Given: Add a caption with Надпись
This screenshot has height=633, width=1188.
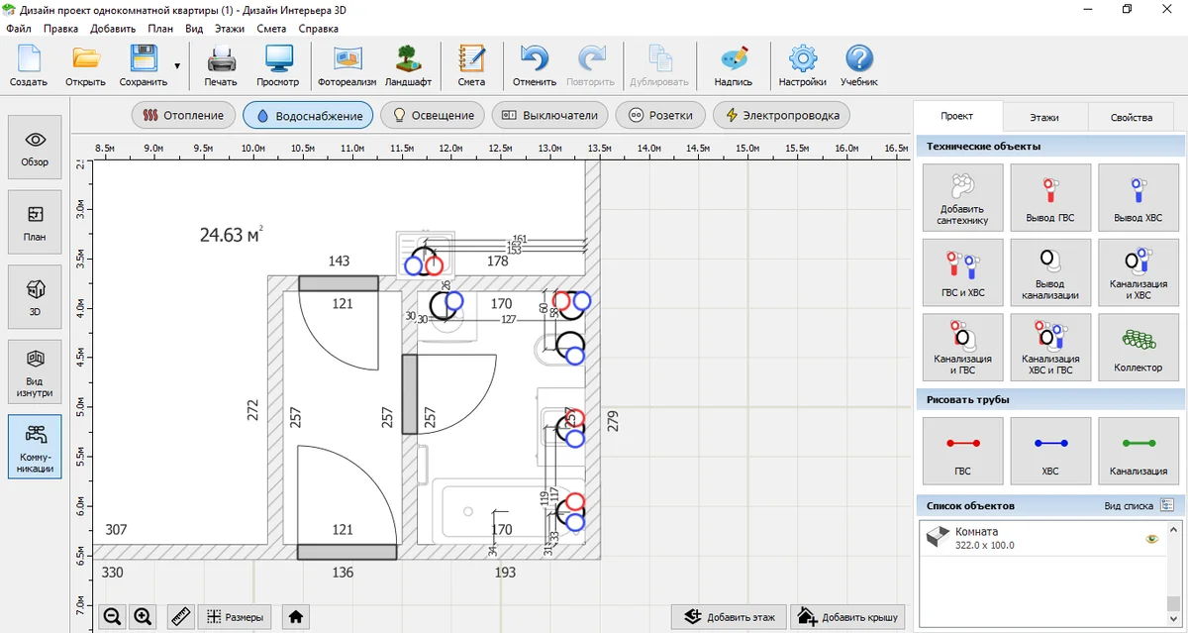Looking at the screenshot, I should tap(734, 66).
